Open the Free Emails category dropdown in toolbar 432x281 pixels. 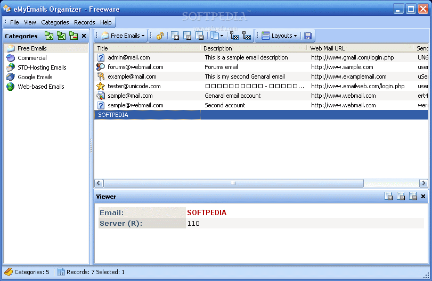point(123,36)
